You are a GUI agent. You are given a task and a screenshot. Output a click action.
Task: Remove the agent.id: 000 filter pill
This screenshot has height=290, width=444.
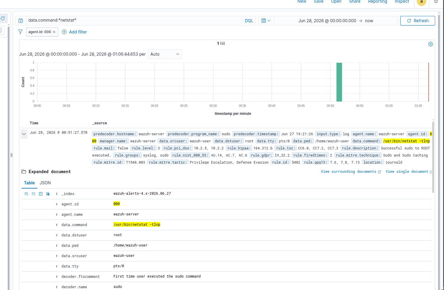pyautogui.click(x=54, y=32)
